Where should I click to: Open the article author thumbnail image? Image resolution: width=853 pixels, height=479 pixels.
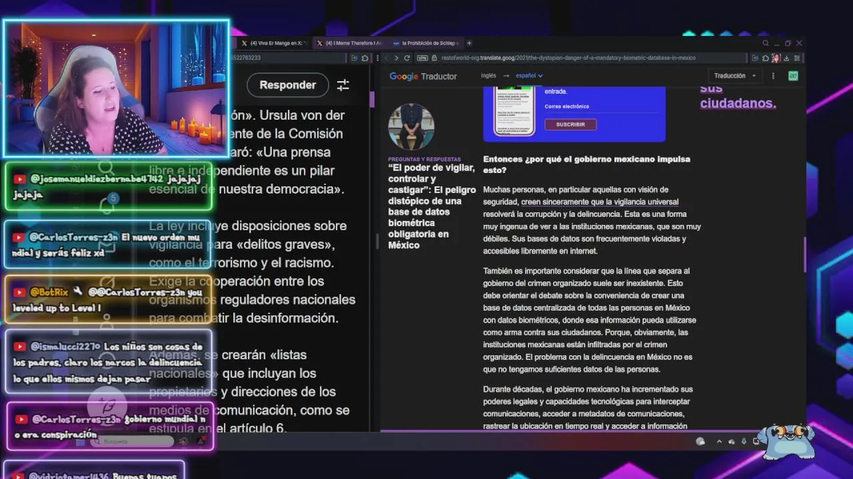411,126
